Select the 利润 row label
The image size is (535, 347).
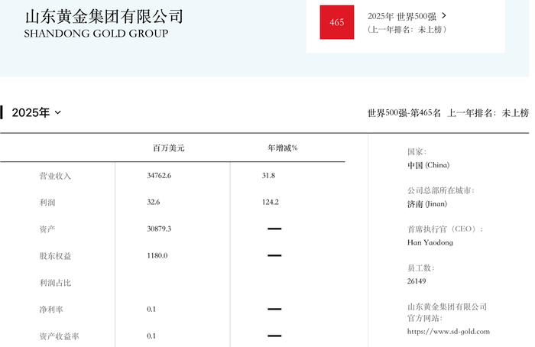pyautogui.click(x=47, y=203)
